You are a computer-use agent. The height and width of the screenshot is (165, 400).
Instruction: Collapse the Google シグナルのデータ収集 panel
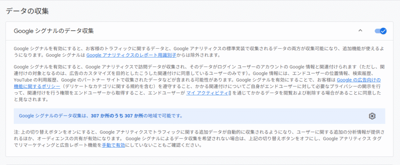click(x=360, y=31)
